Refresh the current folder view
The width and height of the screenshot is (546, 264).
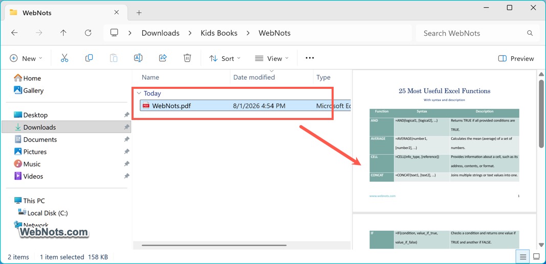coord(88,33)
